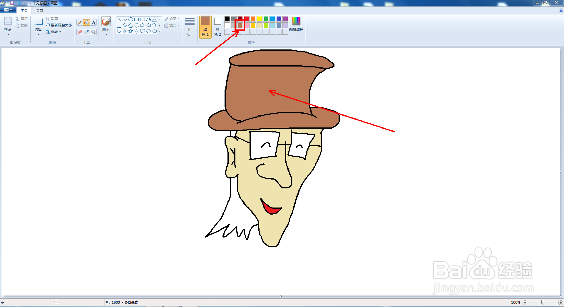This screenshot has height=307, width=564.
Task: Open the Customize Quick Access Toolbar dropdown
Action: point(30,3)
